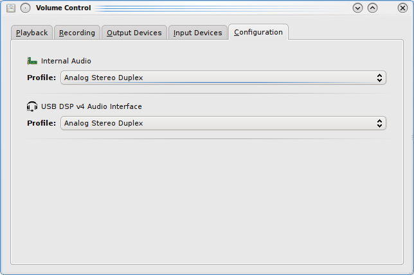The height and width of the screenshot is (275, 414).
Task: Switch to the Playback tab
Action: pos(32,33)
